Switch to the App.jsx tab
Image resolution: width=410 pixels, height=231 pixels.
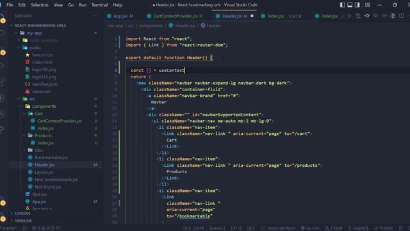120,16
